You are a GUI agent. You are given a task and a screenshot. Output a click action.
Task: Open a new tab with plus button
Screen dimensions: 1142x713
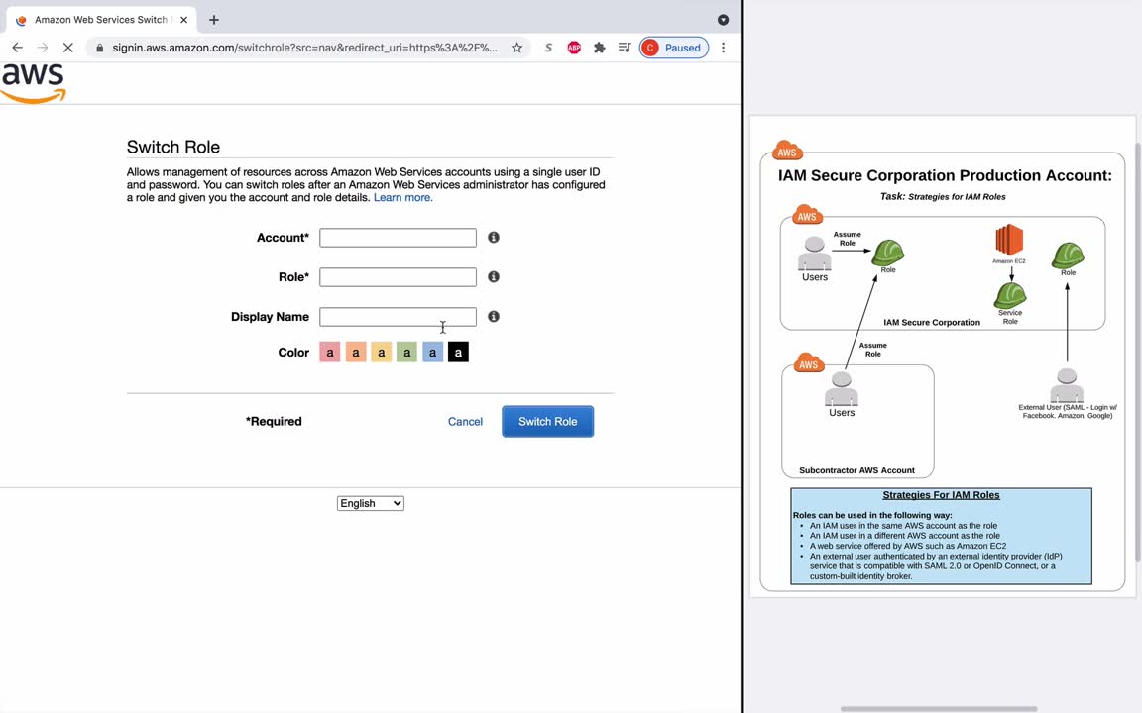(213, 20)
